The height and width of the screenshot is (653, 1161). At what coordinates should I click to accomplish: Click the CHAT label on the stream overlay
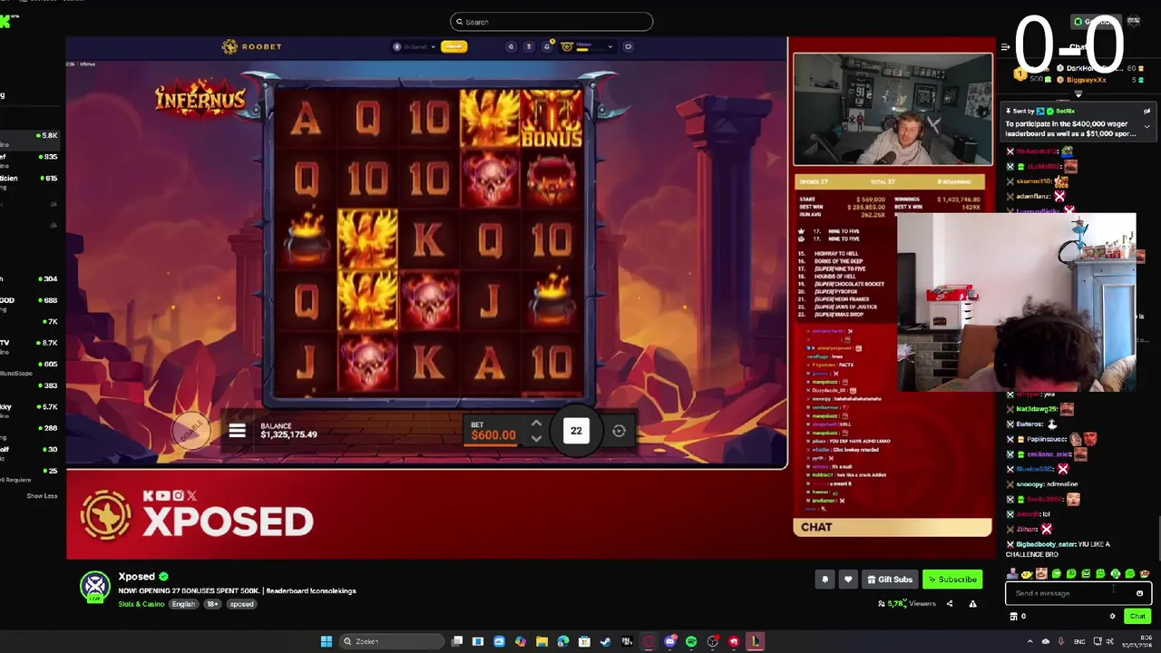click(816, 527)
